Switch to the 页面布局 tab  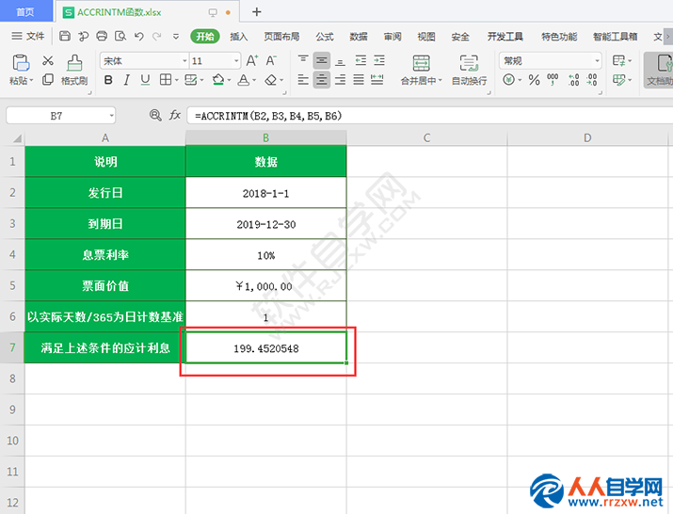click(x=281, y=37)
